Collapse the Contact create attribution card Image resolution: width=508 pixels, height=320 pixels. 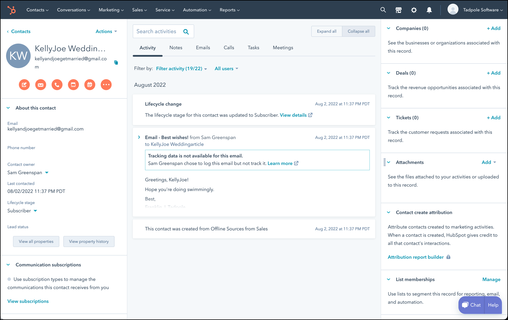[x=389, y=212]
